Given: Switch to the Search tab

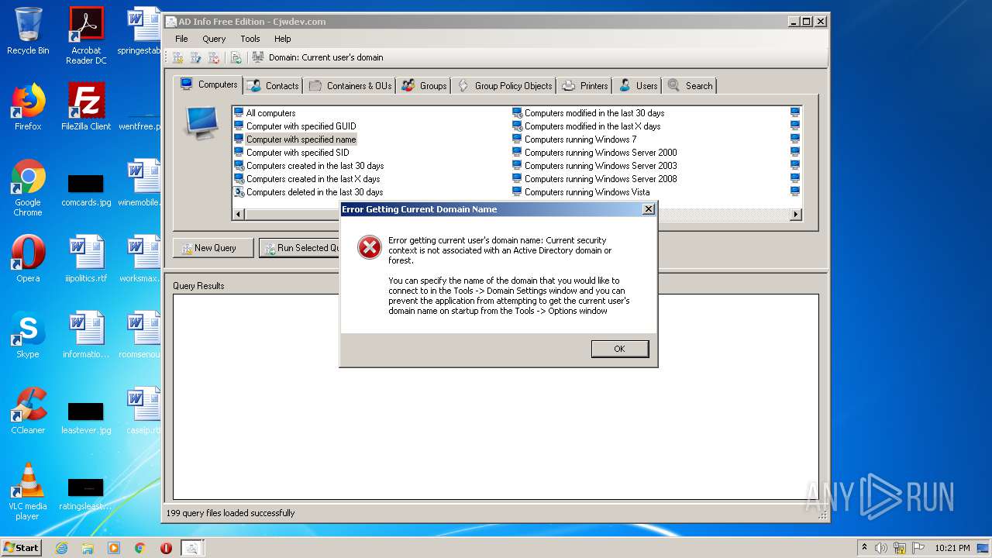Looking at the screenshot, I should 690,86.
